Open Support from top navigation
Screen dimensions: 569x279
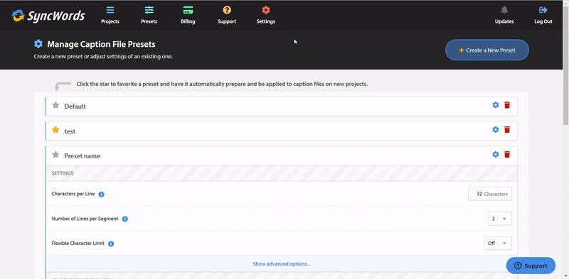pos(227,15)
